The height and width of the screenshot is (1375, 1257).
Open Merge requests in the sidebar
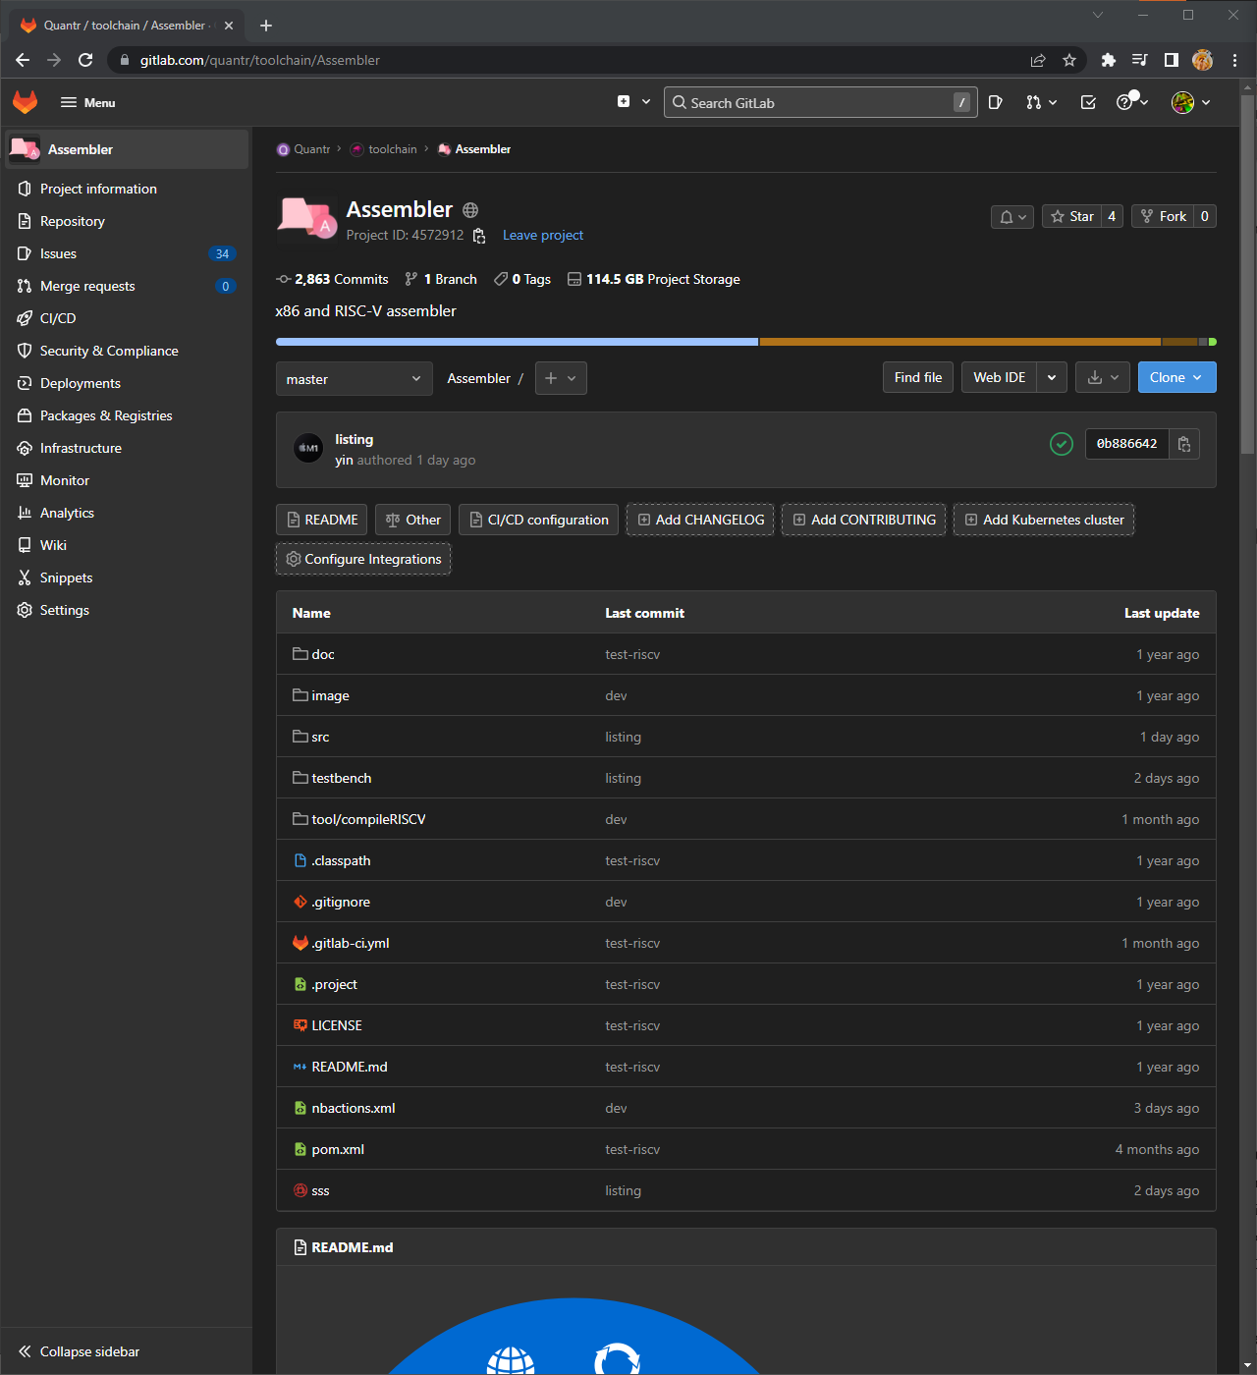pyautogui.click(x=87, y=286)
